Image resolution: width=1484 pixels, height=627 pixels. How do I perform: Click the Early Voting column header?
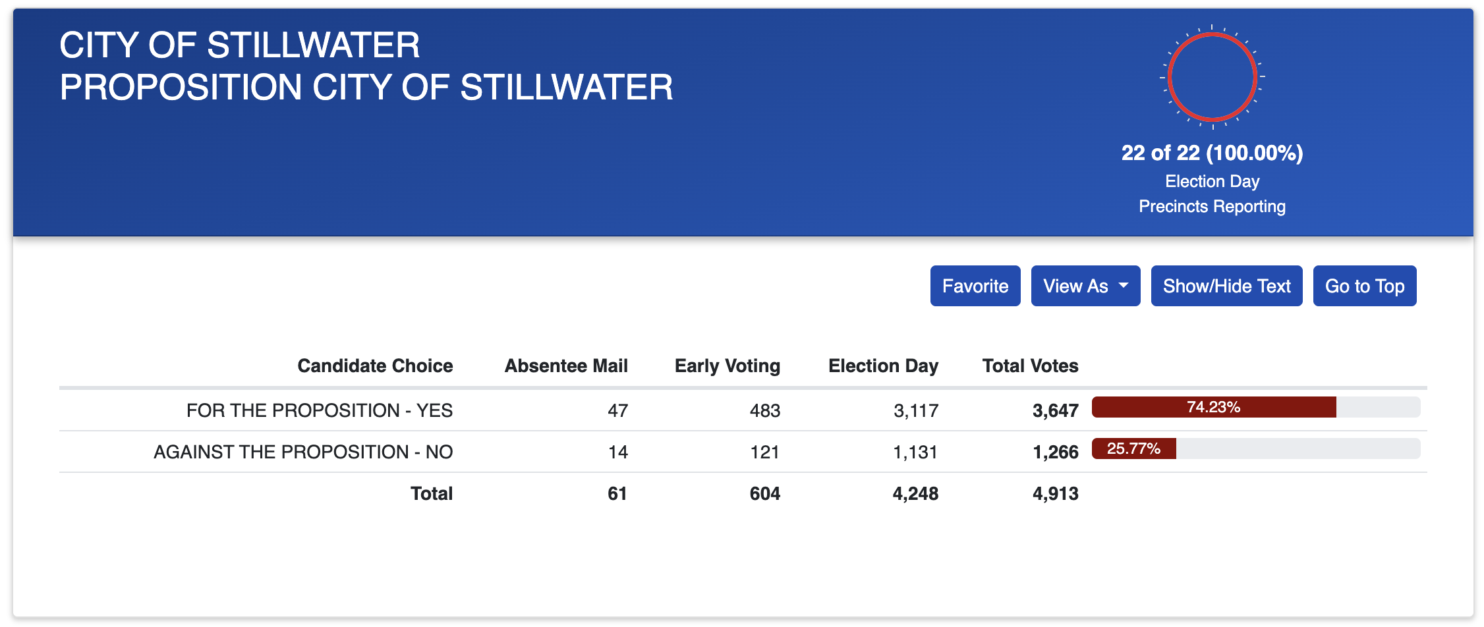[x=727, y=366]
